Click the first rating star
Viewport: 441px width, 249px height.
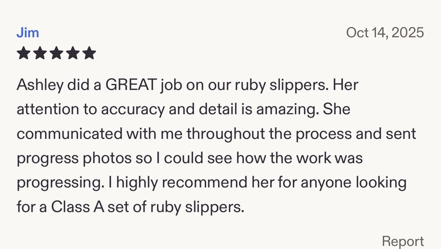[x=24, y=53]
